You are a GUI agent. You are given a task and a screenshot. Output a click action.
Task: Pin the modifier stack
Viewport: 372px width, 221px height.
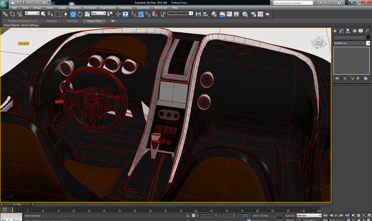tap(336, 78)
